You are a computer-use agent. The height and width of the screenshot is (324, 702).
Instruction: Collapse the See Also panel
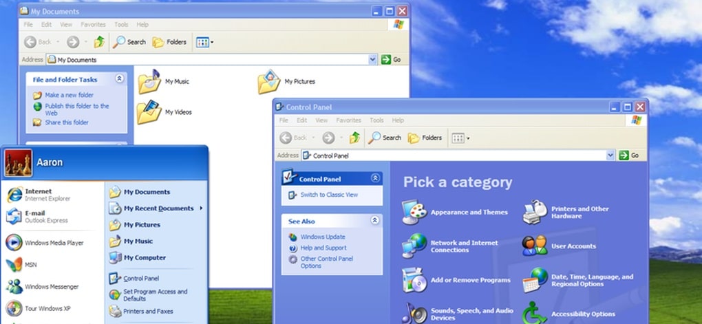pos(374,221)
